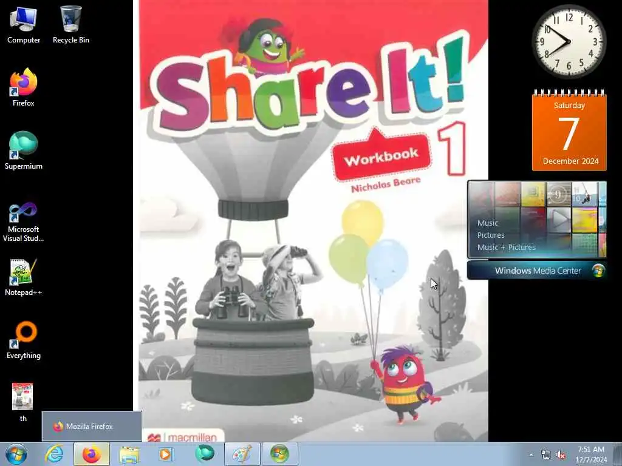The height and width of the screenshot is (466, 622).
Task: Open the Recycle Bin desktop icon
Action: 71,25
